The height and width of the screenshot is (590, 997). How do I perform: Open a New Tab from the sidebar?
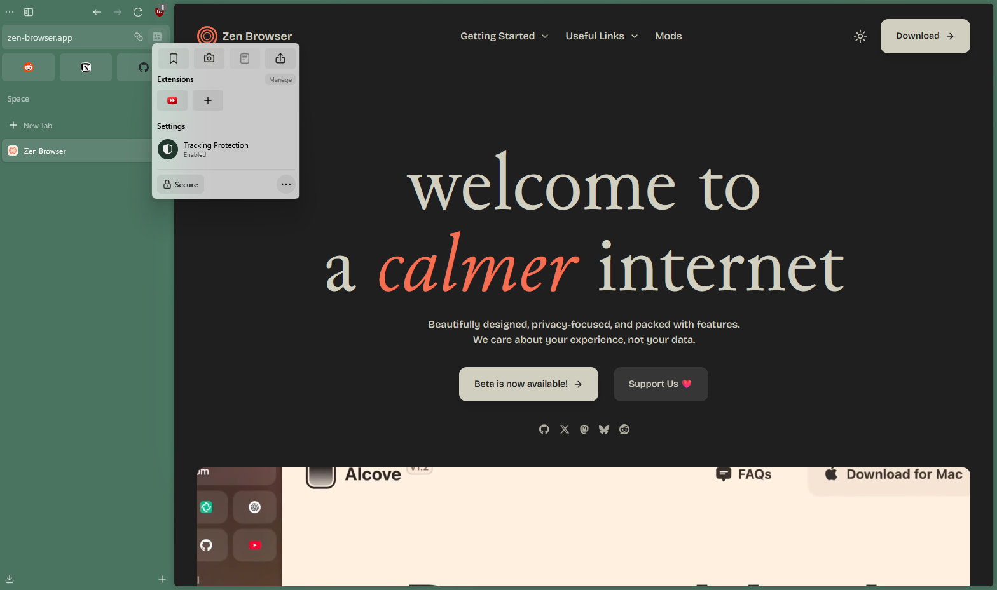pyautogui.click(x=76, y=125)
